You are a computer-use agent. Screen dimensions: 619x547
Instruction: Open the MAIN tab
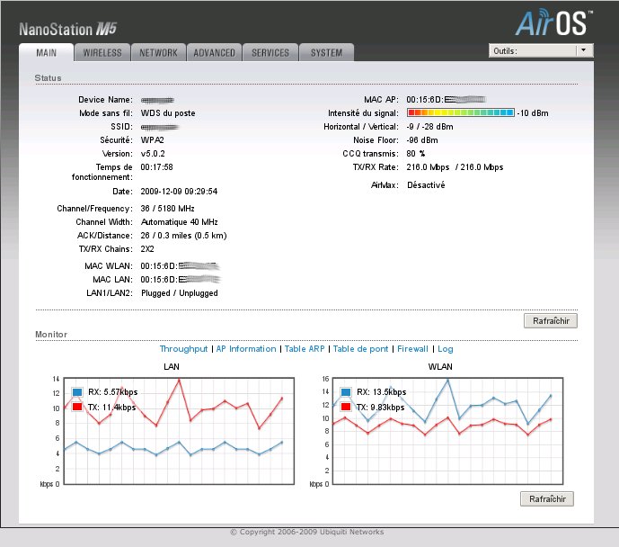coord(46,52)
